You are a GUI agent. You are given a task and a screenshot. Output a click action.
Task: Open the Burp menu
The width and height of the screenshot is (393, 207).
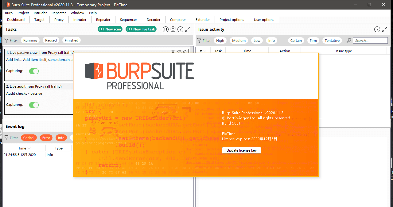9,13
